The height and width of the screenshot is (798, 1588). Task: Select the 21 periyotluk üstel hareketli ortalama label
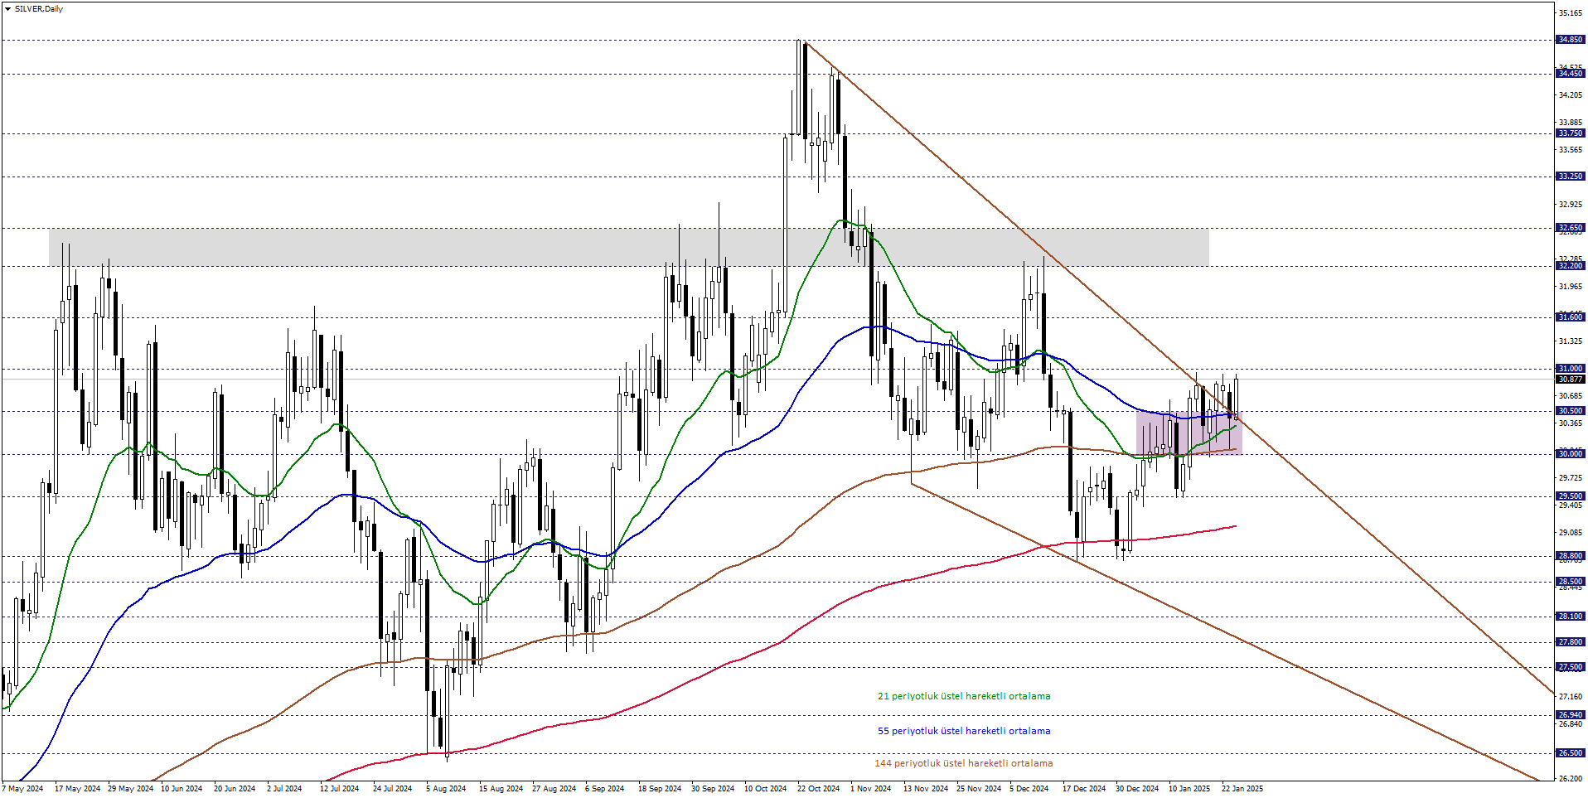coord(964,696)
